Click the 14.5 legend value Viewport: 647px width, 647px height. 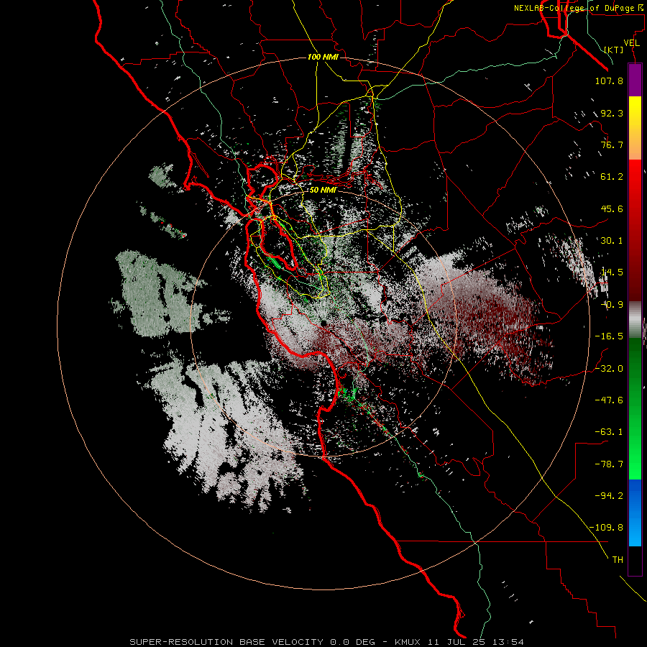[612, 272]
